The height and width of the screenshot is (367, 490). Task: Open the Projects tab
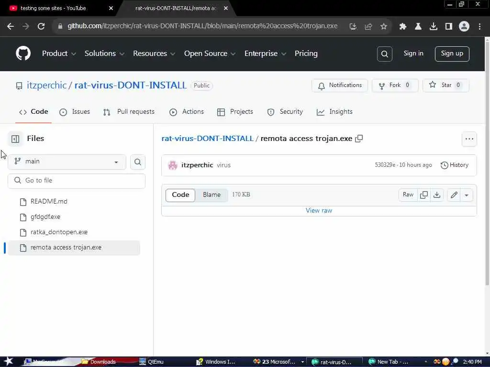[235, 112]
